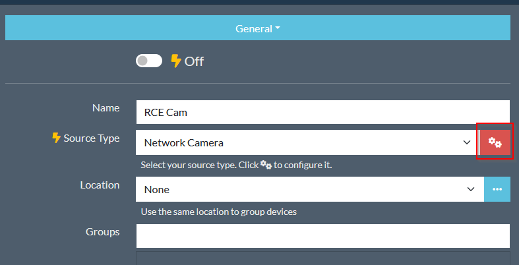Viewport: 519px width, 265px height.
Task: Click the 'Use the same location' hint text
Action: [x=218, y=212]
